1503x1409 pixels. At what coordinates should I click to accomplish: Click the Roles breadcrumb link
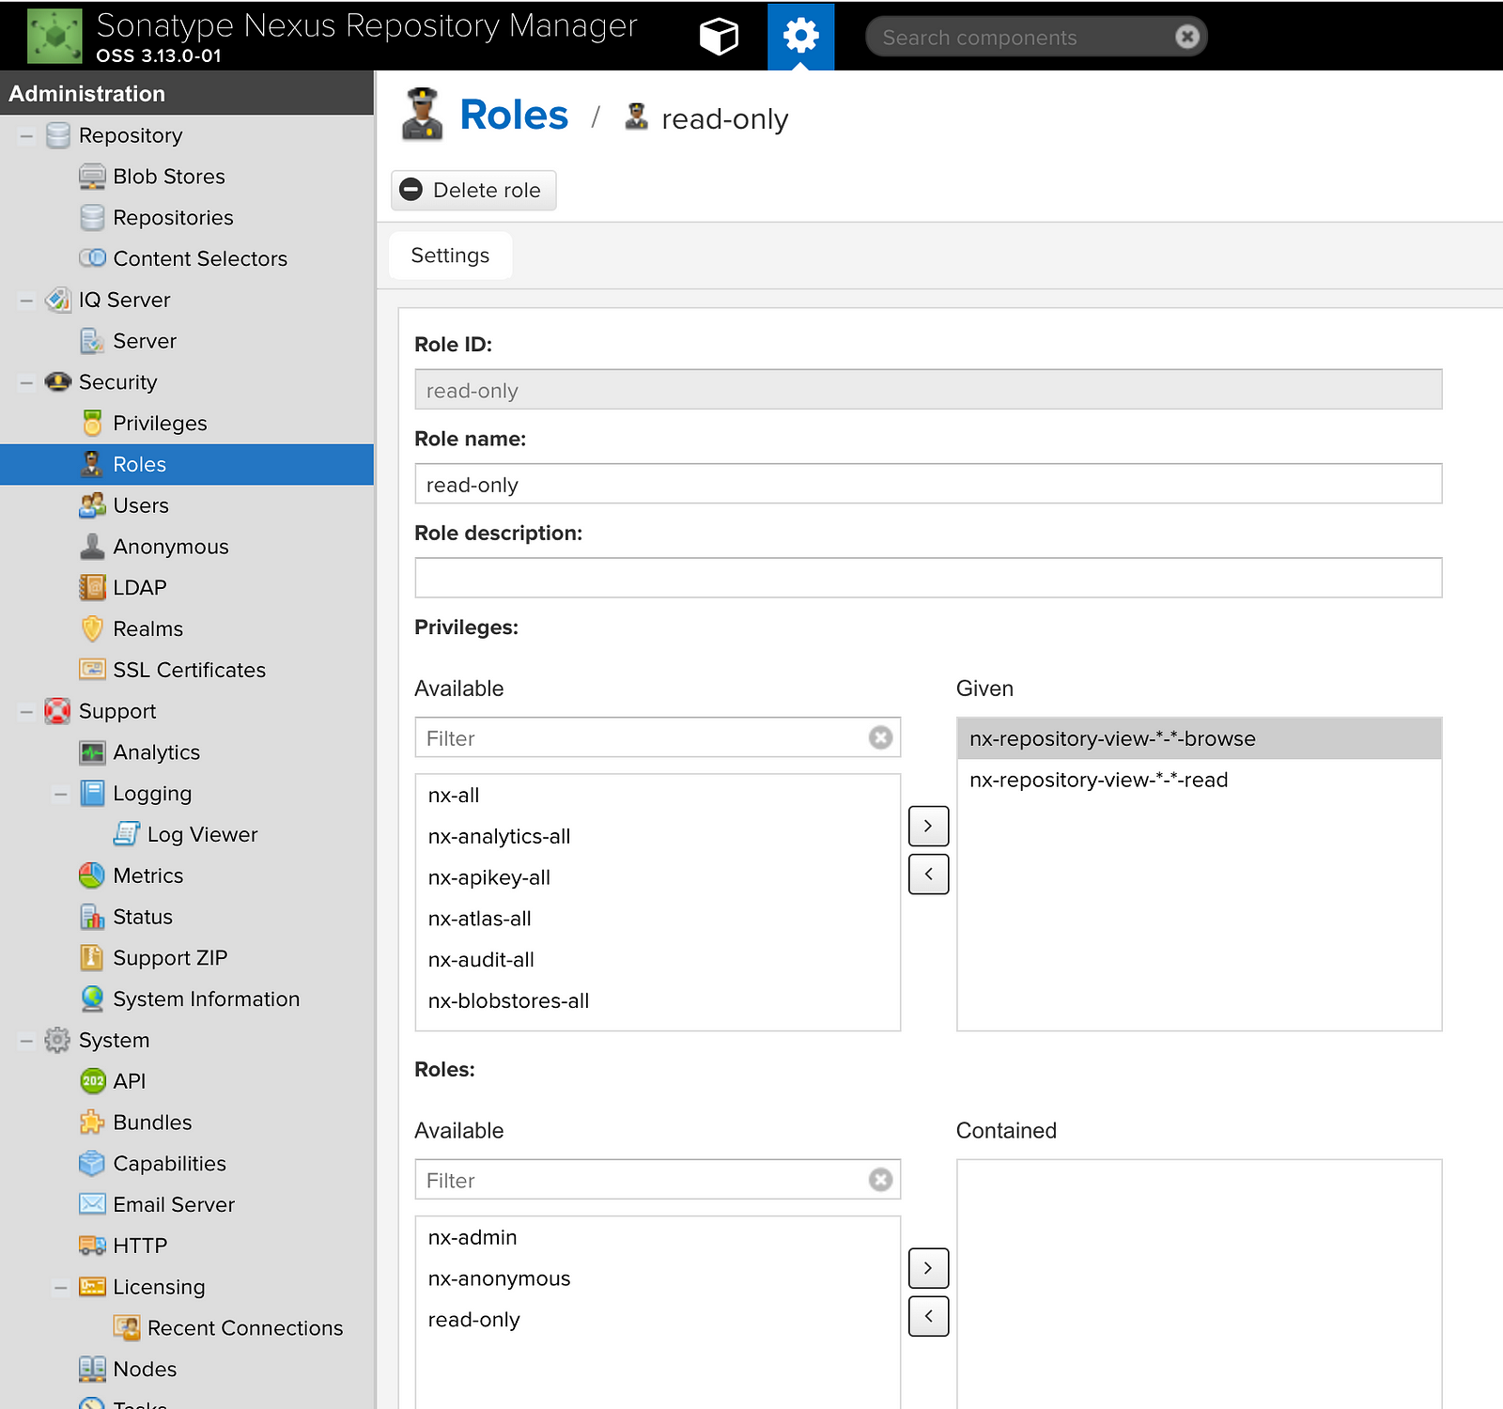pyautogui.click(x=514, y=116)
